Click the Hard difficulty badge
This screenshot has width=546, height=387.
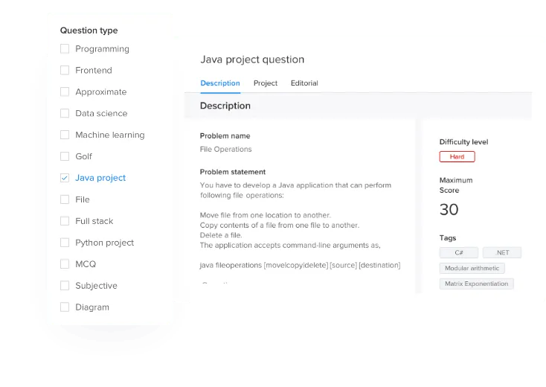click(x=457, y=157)
